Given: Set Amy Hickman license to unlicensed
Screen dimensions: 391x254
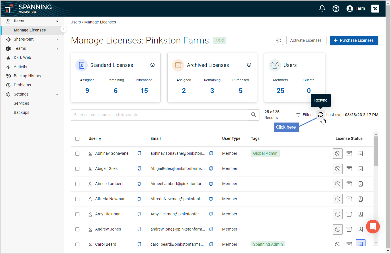Looking at the screenshot, I should (x=338, y=214).
